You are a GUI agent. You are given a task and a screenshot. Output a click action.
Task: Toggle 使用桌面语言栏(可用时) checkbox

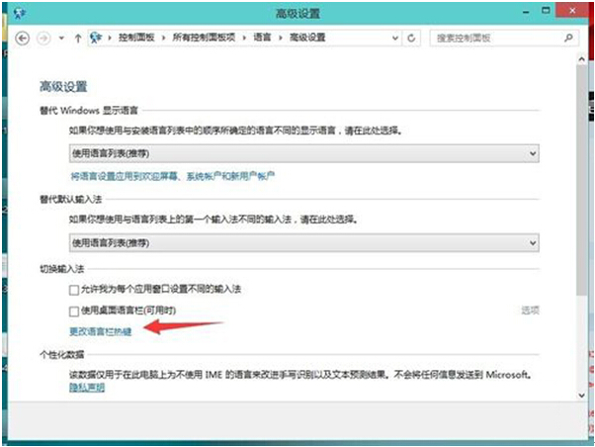click(74, 311)
